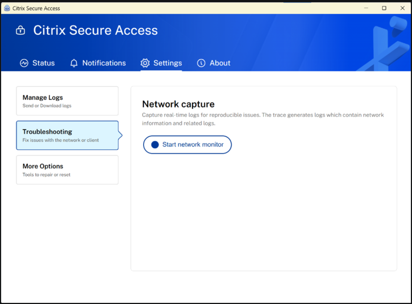Click the record dot in Start network monitor
Image resolution: width=412 pixels, height=304 pixels.
click(155, 145)
